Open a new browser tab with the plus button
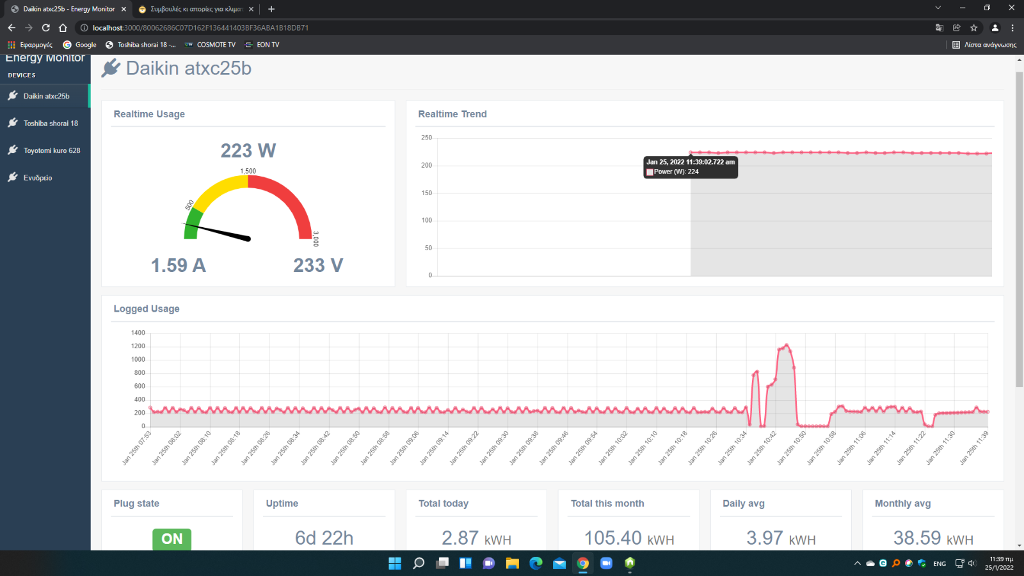Viewport: 1024px width, 576px height. (x=271, y=9)
